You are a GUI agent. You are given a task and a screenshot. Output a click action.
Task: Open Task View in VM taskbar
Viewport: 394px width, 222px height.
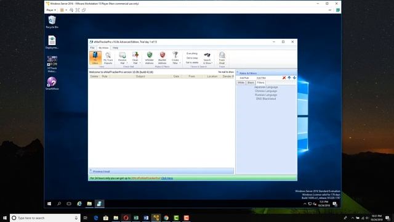[x=69, y=203]
